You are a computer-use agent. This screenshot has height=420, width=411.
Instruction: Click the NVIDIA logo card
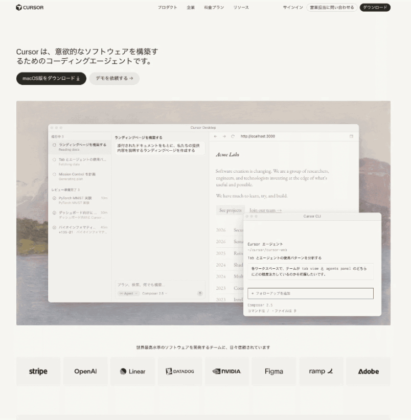pos(227,371)
